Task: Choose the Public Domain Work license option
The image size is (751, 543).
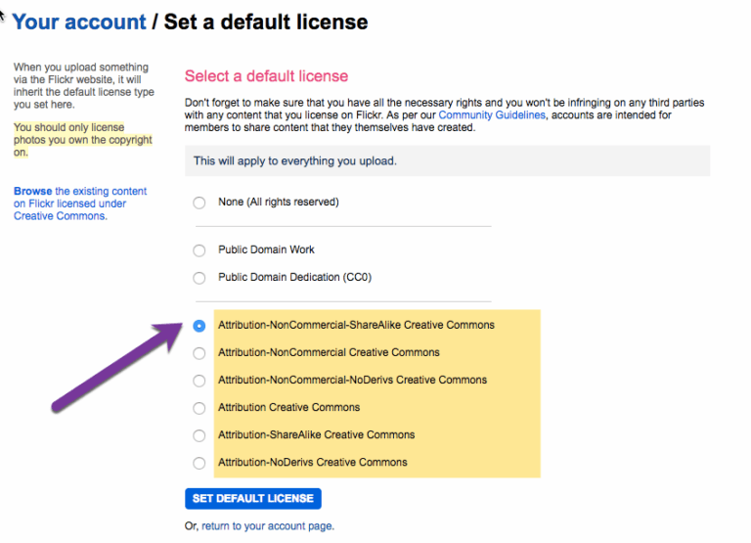Action: pos(199,250)
